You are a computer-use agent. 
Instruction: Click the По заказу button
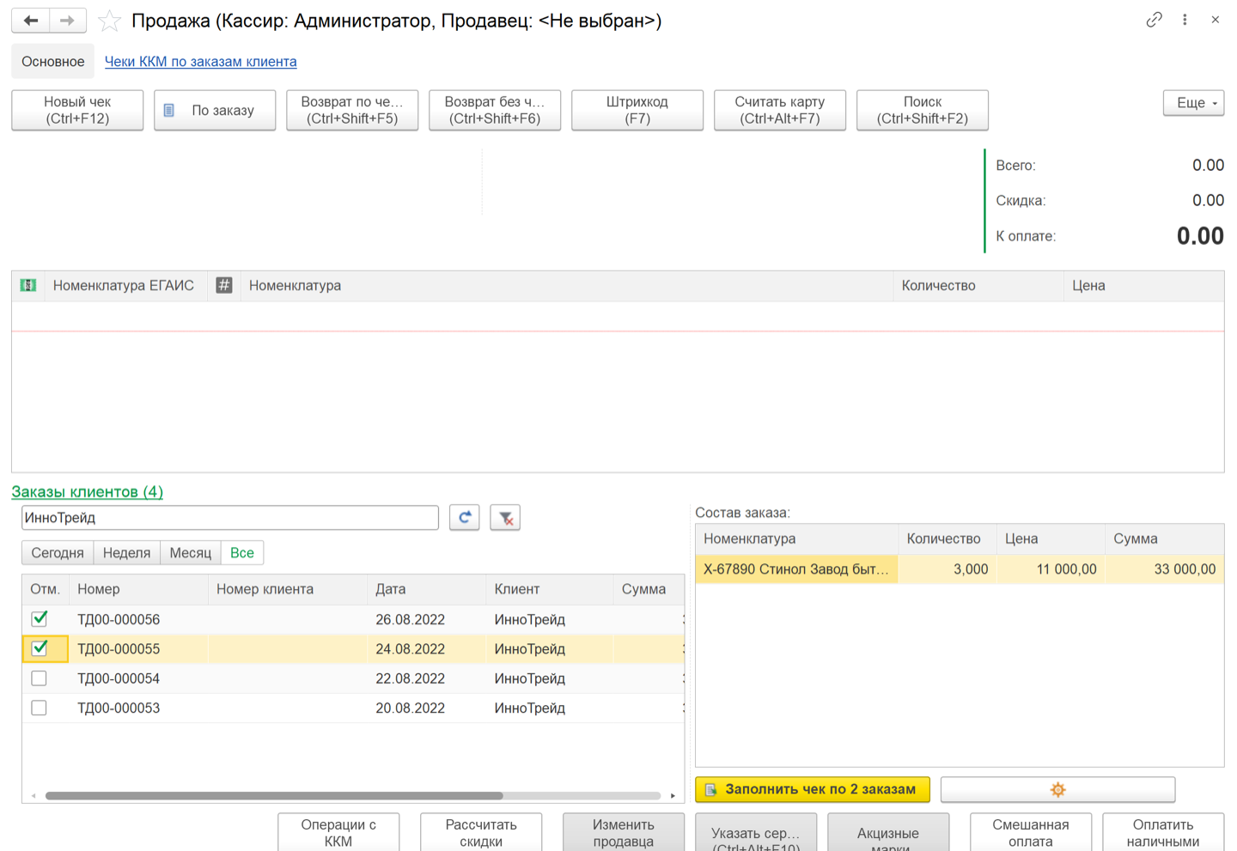(x=215, y=110)
